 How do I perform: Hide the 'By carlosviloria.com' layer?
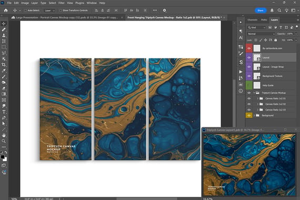[249, 48]
